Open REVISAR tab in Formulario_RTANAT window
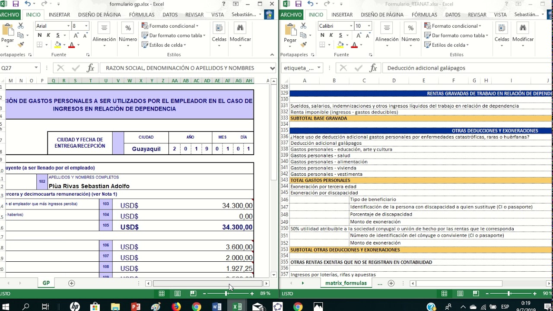 (x=477, y=14)
